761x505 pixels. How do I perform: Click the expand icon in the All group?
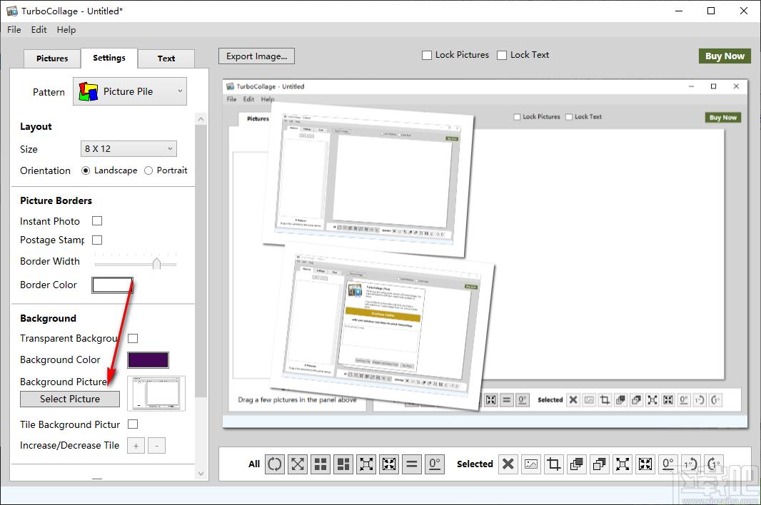[366, 464]
